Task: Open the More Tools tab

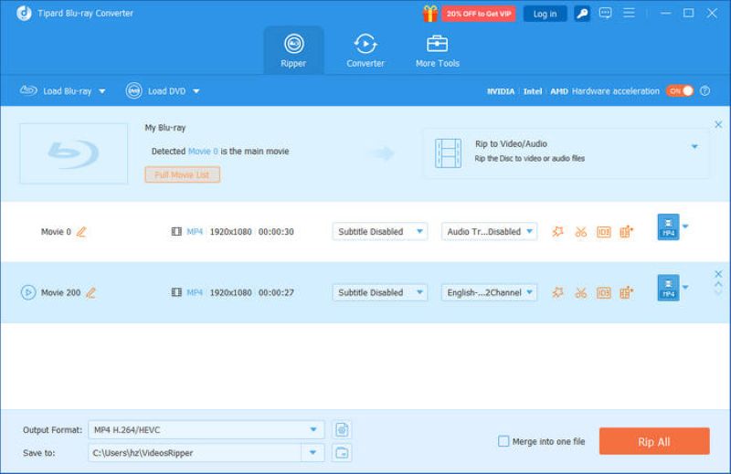Action: click(437, 51)
